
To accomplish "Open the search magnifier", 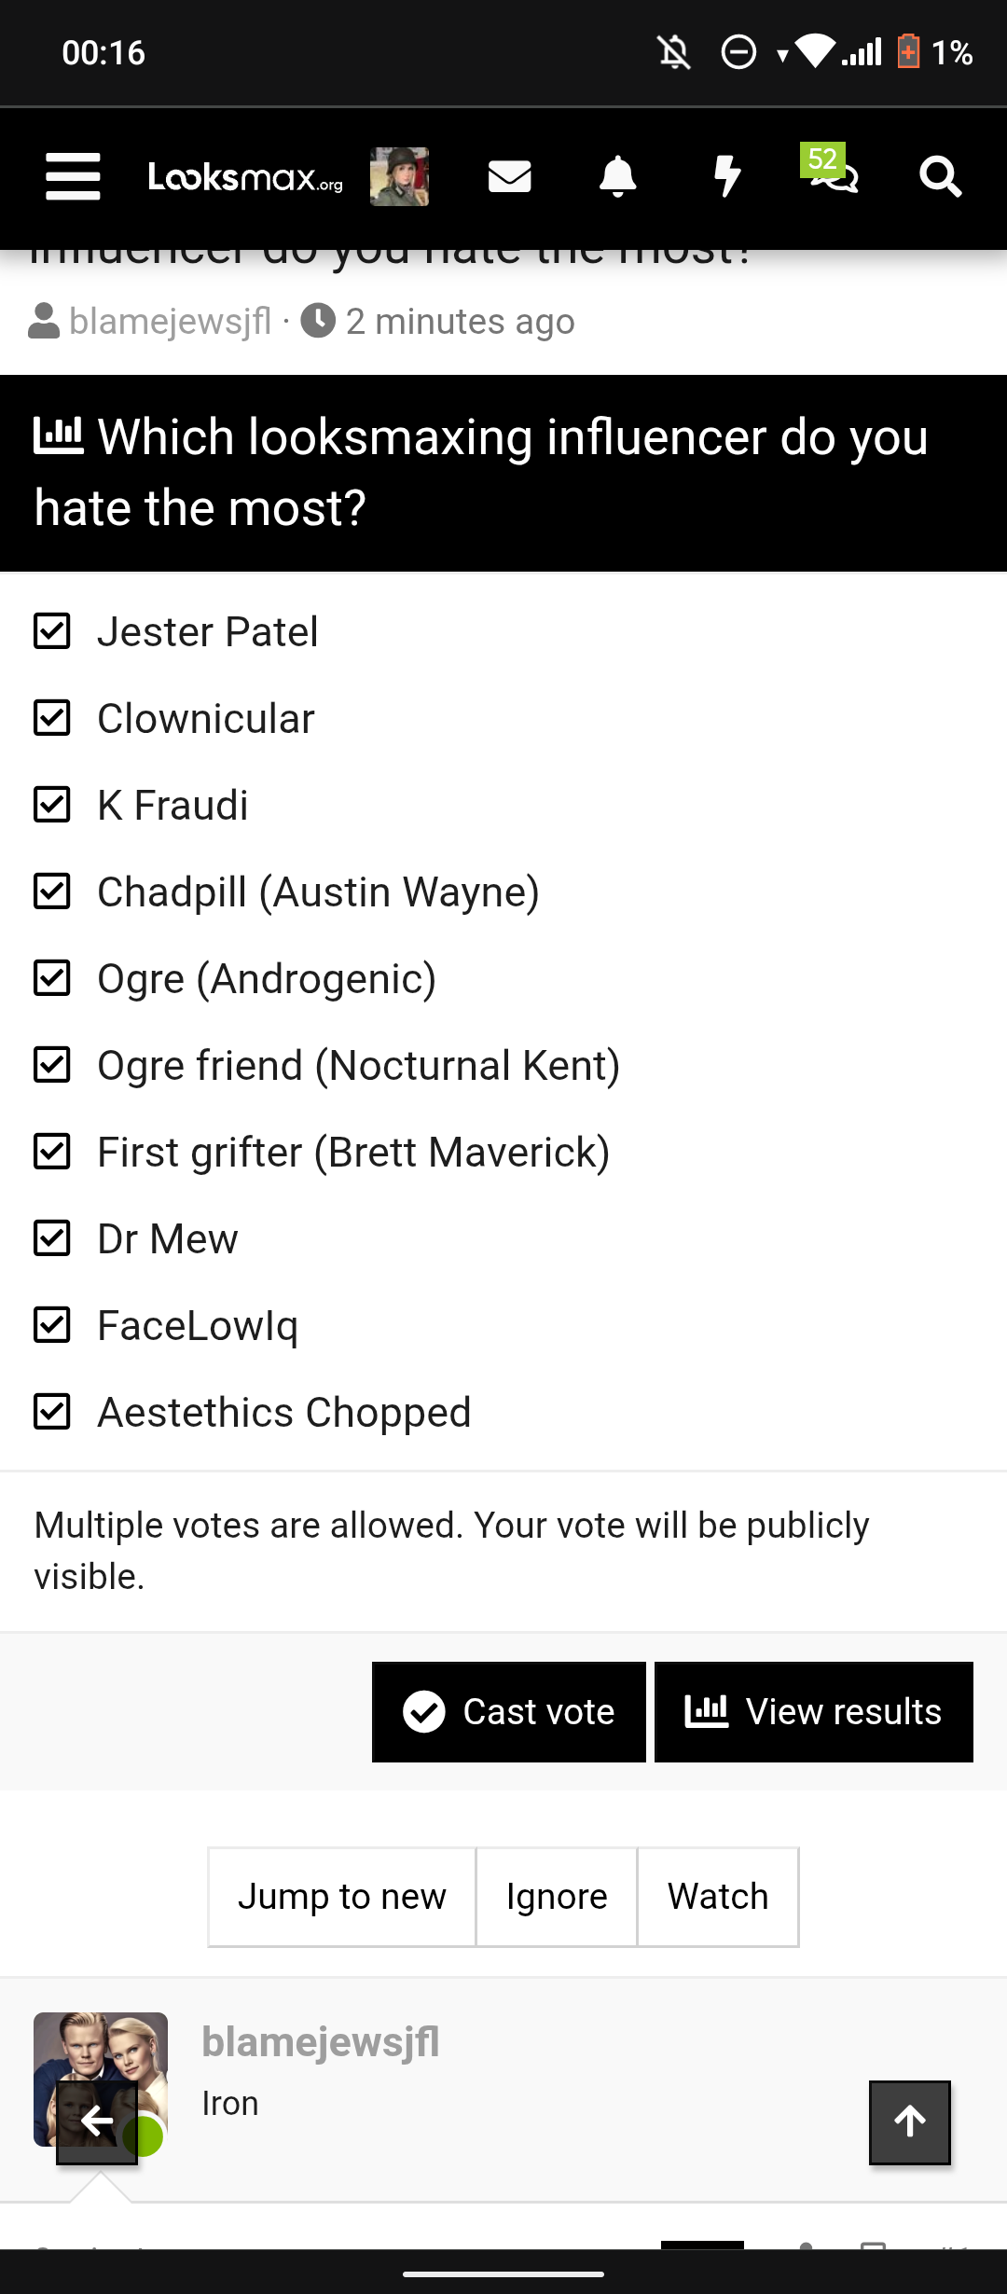I will pos(940,176).
